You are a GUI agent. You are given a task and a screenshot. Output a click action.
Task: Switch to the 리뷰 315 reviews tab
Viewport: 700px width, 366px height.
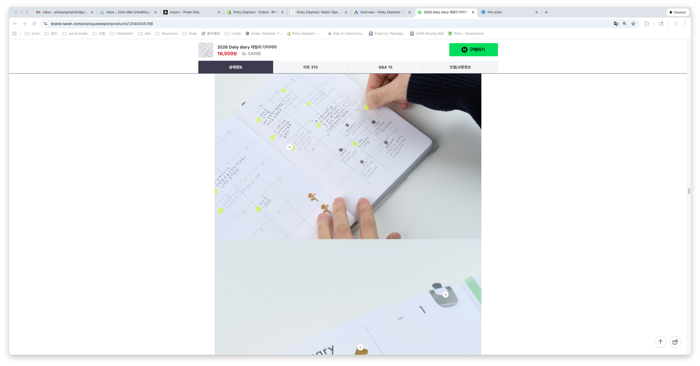[310, 67]
